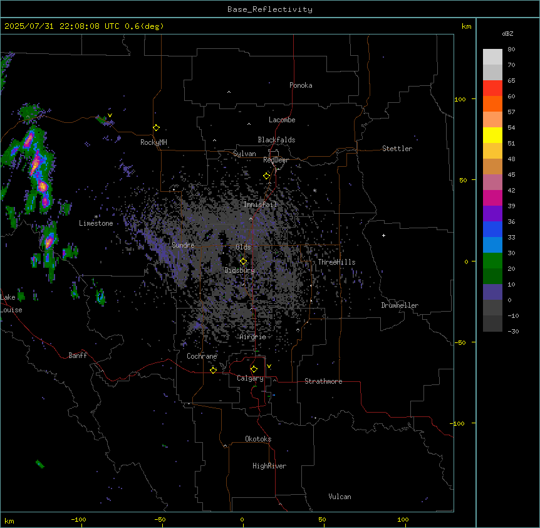Image resolution: width=540 pixels, height=528 pixels.
Task: Click the Lake Louise label
Action: [x=11, y=304]
